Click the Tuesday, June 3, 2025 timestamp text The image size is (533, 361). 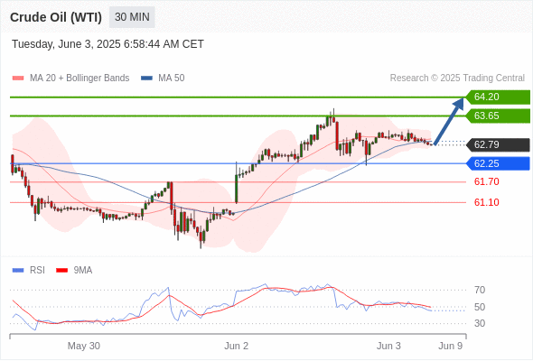pos(108,44)
